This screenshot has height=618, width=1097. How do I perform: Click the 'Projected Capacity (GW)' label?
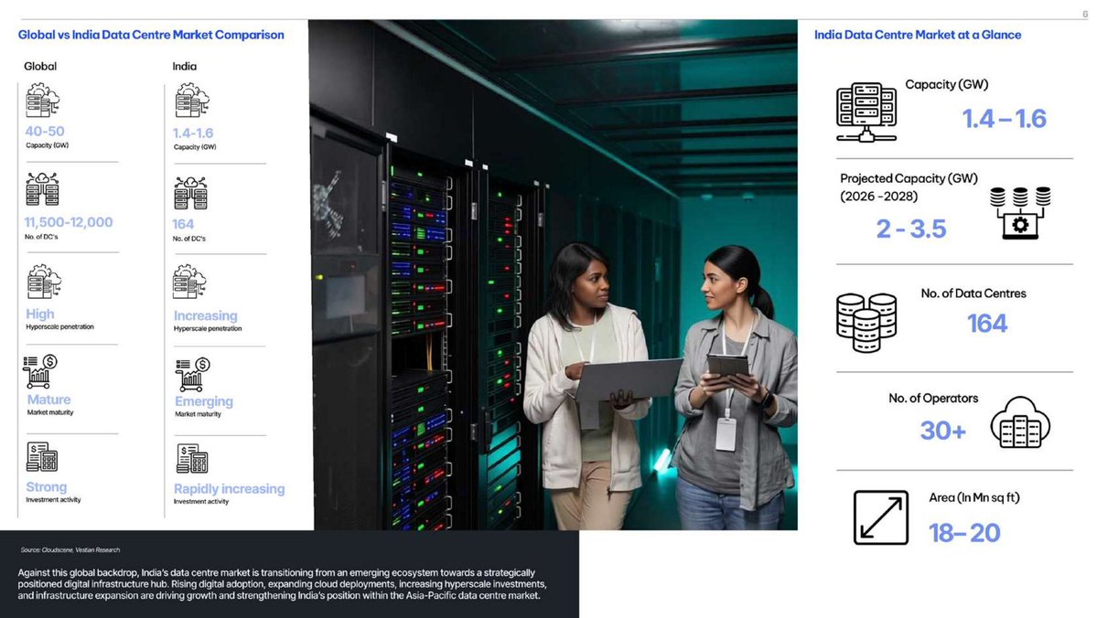[909, 178]
